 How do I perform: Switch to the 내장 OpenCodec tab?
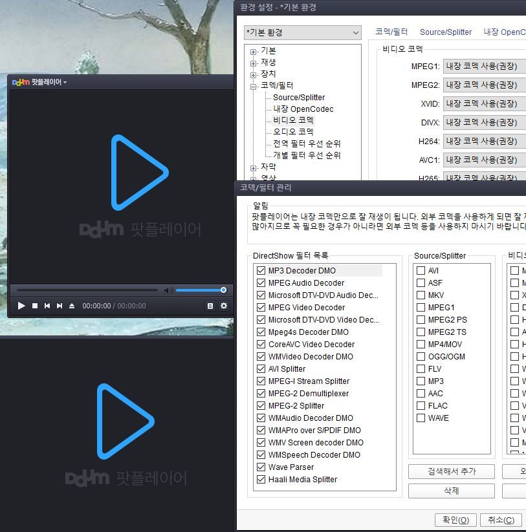pos(505,32)
